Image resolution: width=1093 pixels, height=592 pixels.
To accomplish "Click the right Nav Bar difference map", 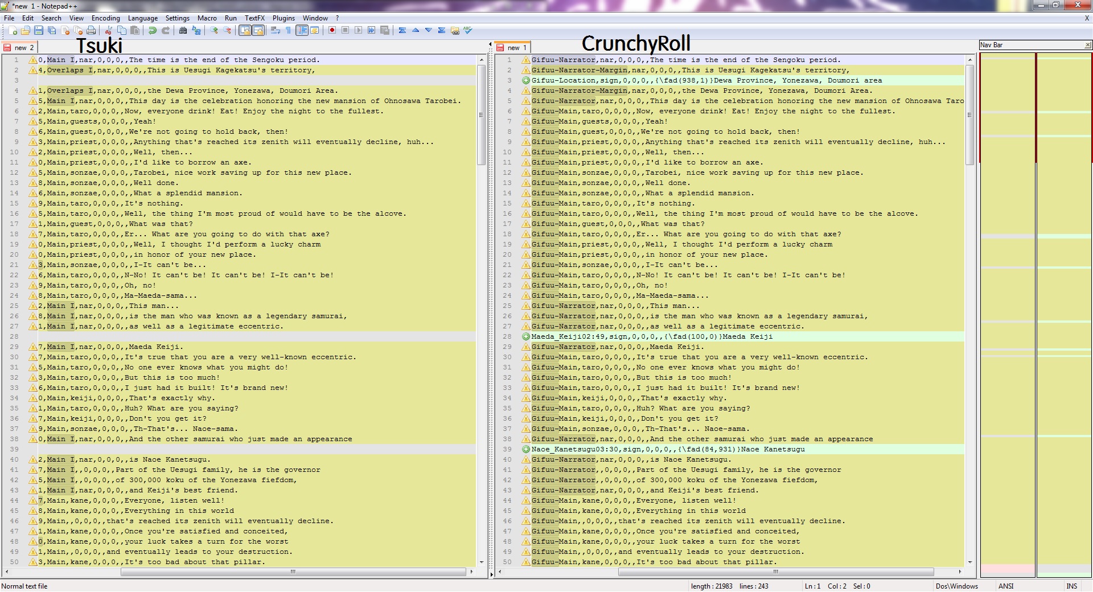I will point(1064,315).
